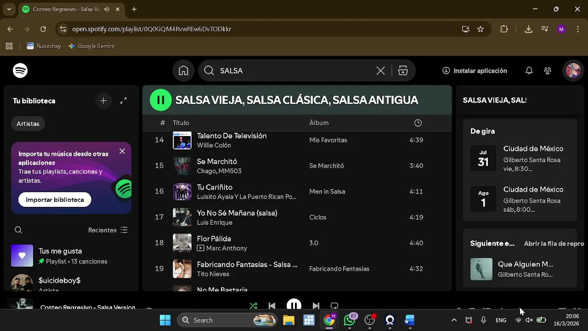Open Windows Start menu
The width and height of the screenshot is (588, 331).
[x=165, y=320]
